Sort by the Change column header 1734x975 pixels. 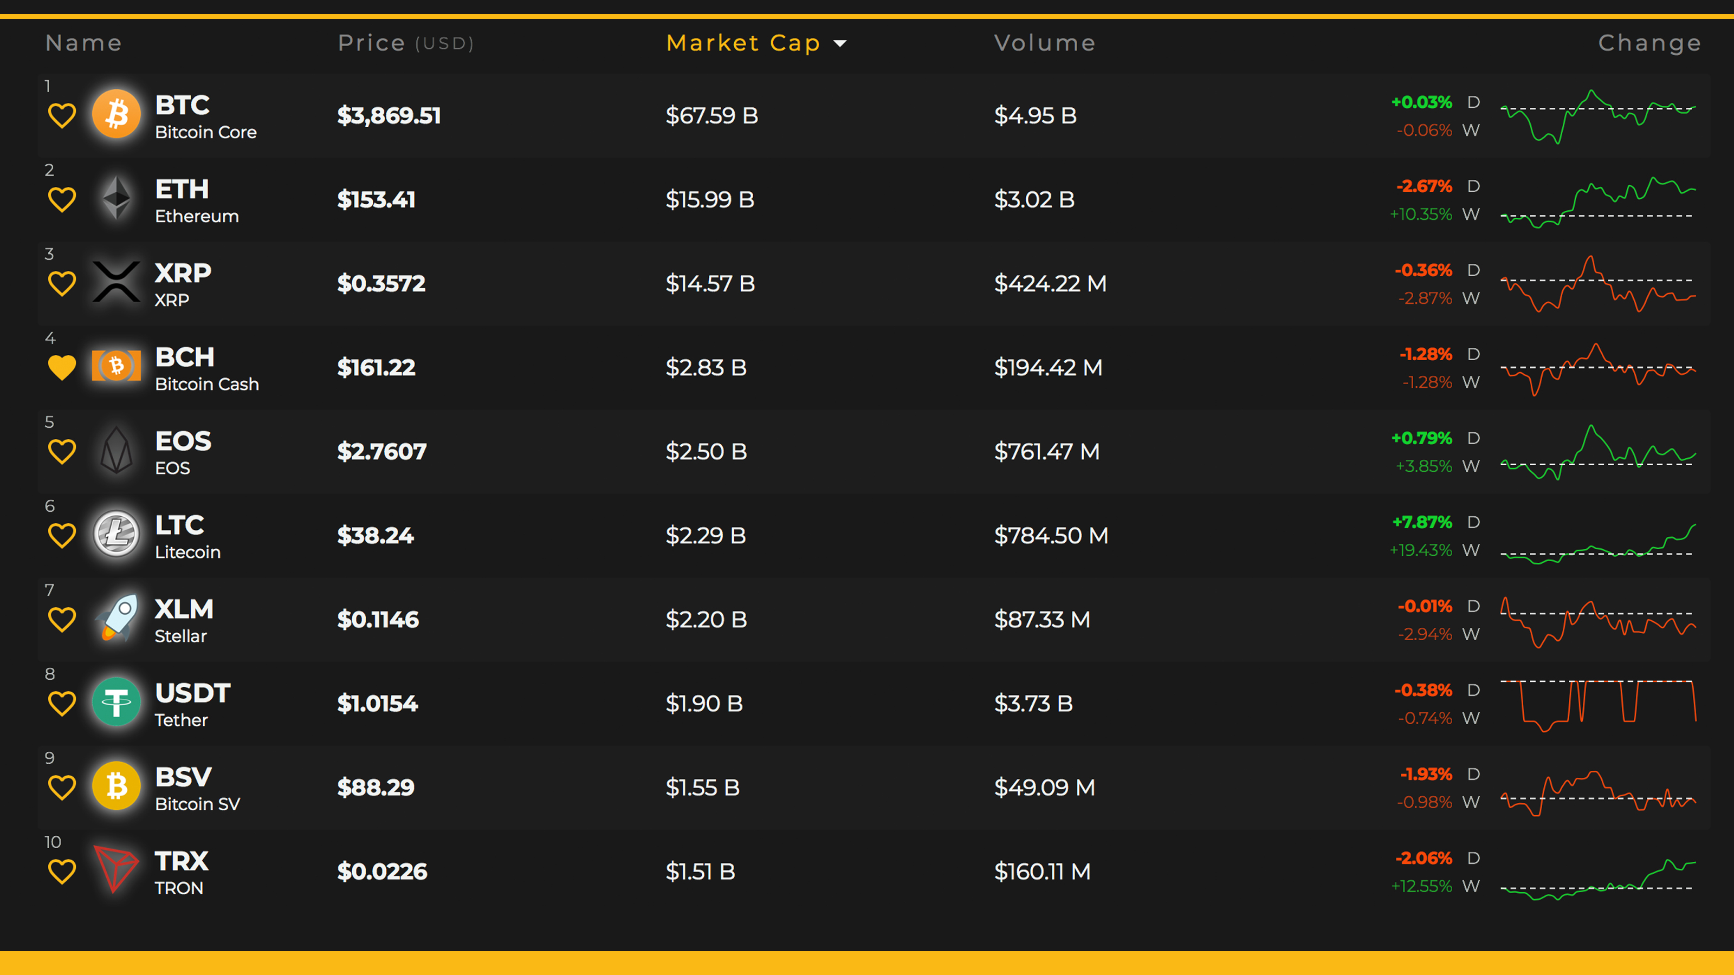[x=1649, y=43]
